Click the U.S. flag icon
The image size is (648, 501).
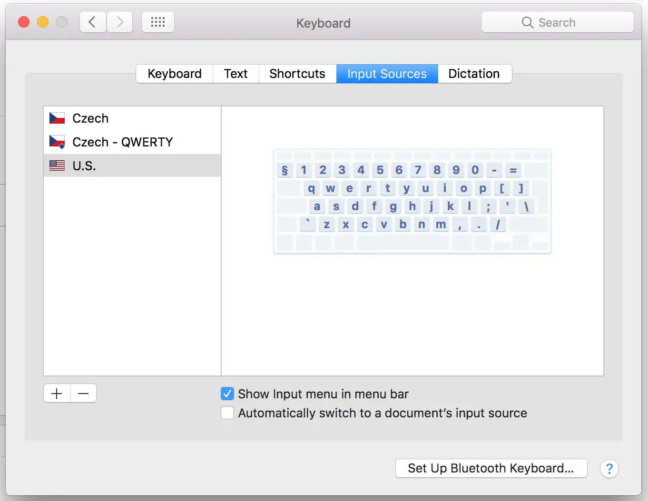click(x=57, y=165)
